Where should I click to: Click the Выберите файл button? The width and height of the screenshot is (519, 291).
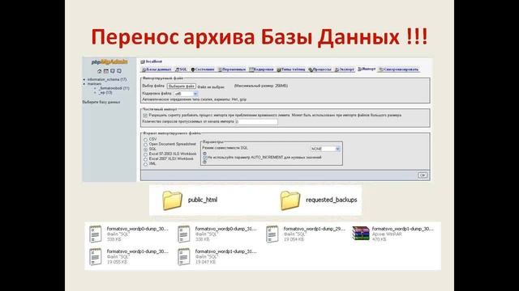(182, 86)
